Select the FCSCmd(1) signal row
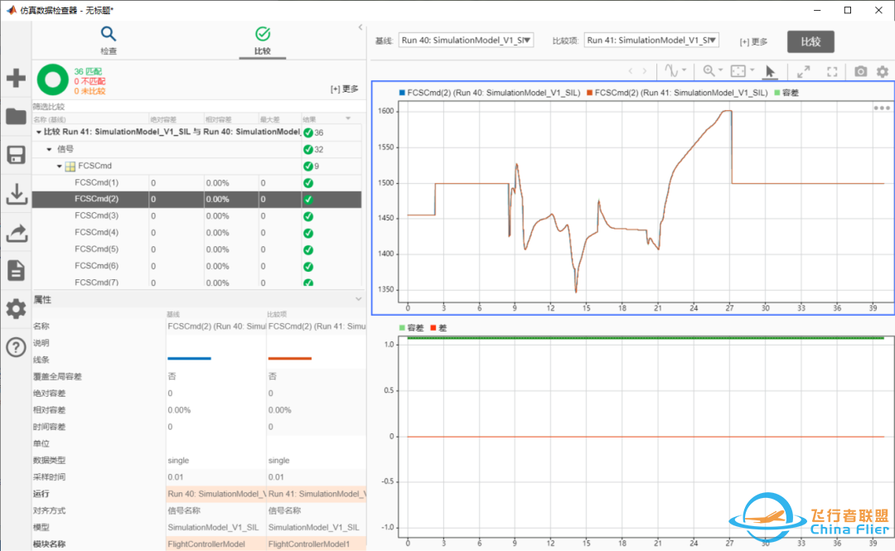895x551 pixels. (196, 183)
